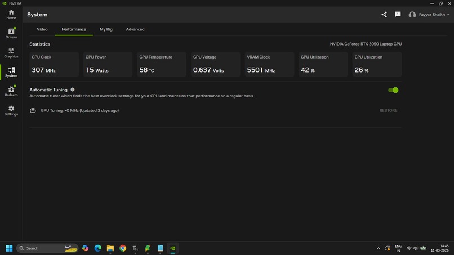Image resolution: width=454 pixels, height=255 pixels.
Task: Open the Drivers section in sidebar
Action: [11, 33]
